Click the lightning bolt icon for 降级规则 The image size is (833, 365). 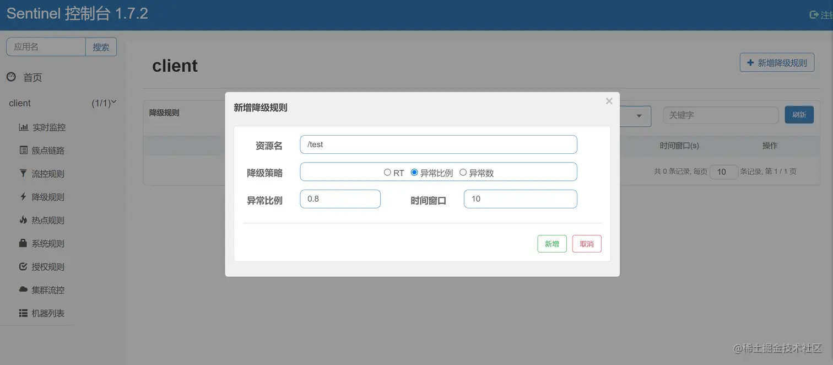(x=23, y=197)
